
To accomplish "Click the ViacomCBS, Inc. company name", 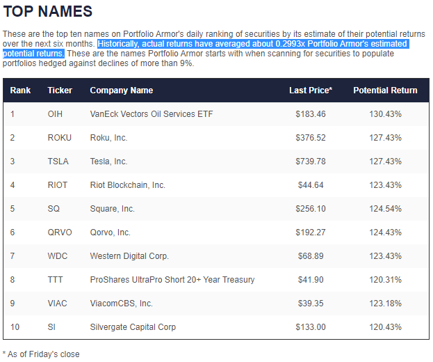I will tap(122, 304).
